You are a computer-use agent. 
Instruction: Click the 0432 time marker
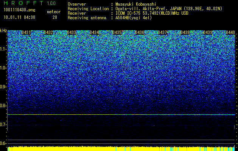click(x=48, y=32)
